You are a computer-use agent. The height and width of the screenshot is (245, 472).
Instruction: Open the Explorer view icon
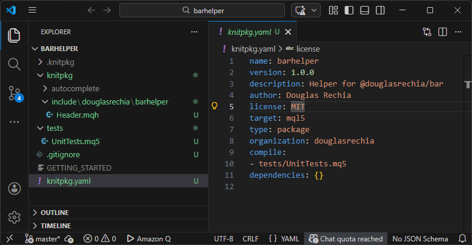tap(14, 35)
